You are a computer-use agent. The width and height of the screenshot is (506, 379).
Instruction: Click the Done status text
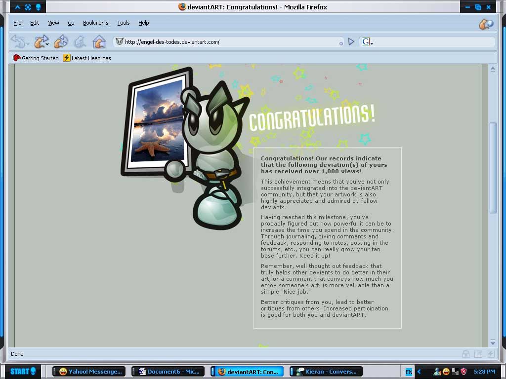17,354
